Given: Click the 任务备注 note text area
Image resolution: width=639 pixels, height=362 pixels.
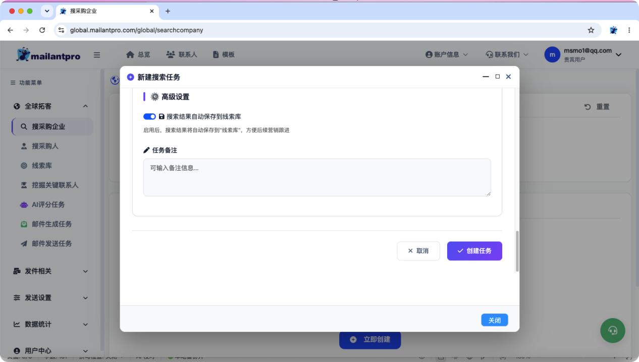Looking at the screenshot, I should click(317, 177).
